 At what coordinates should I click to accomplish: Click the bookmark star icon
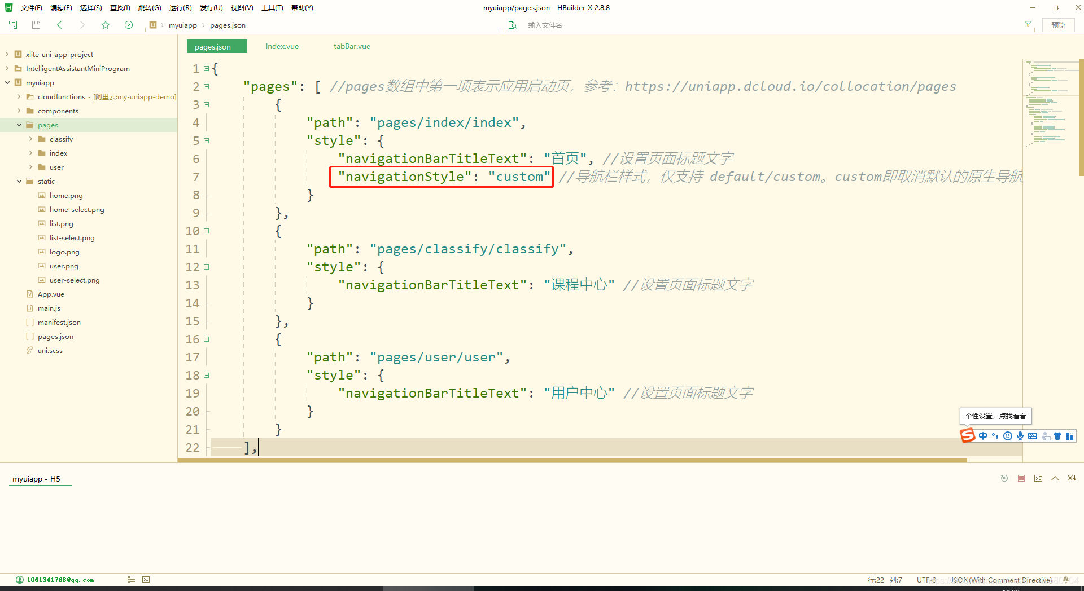tap(106, 25)
